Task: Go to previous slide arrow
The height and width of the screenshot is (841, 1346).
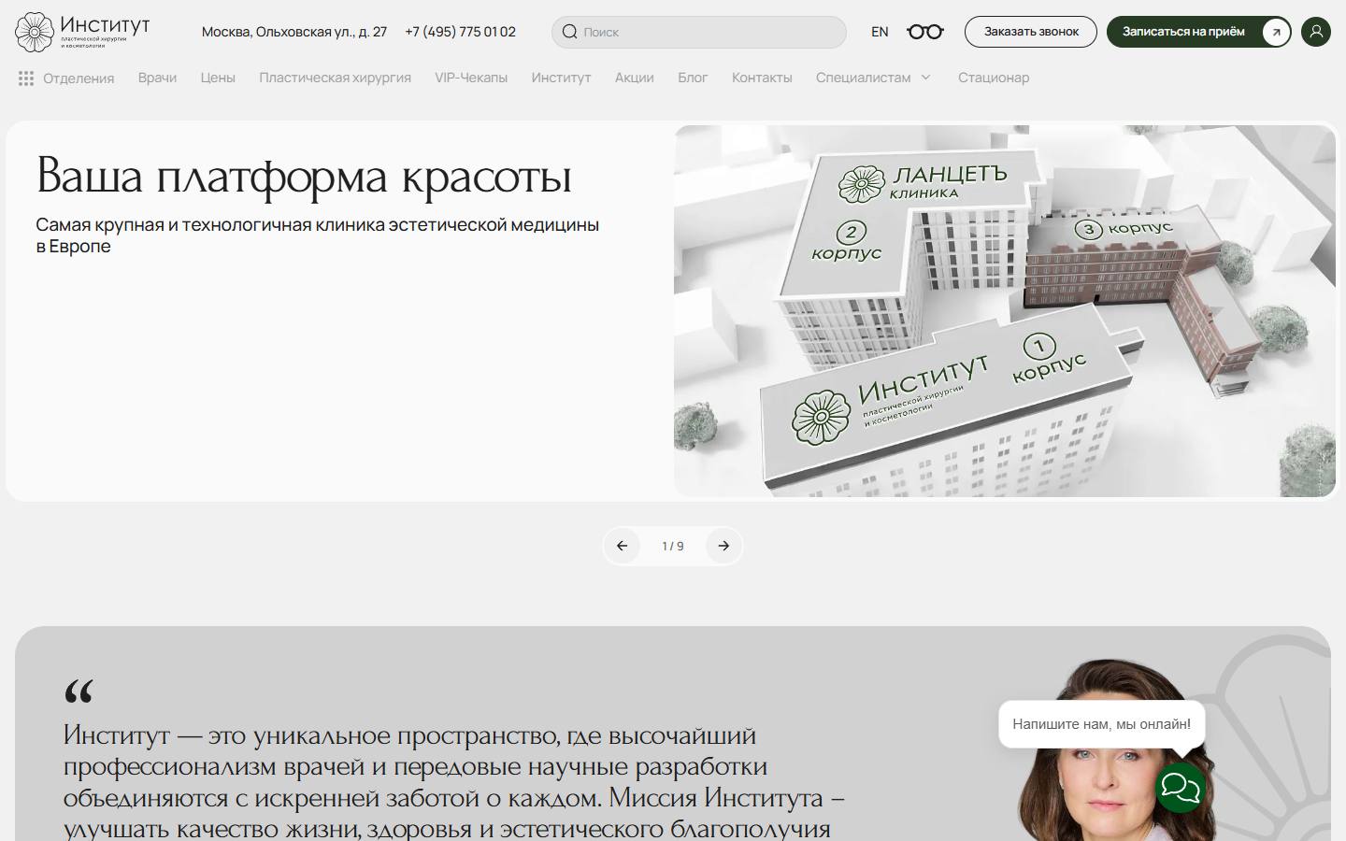Action: (623, 546)
